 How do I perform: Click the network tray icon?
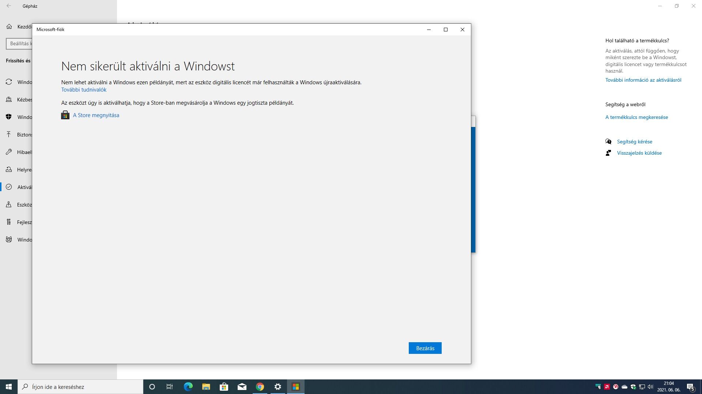click(x=642, y=387)
